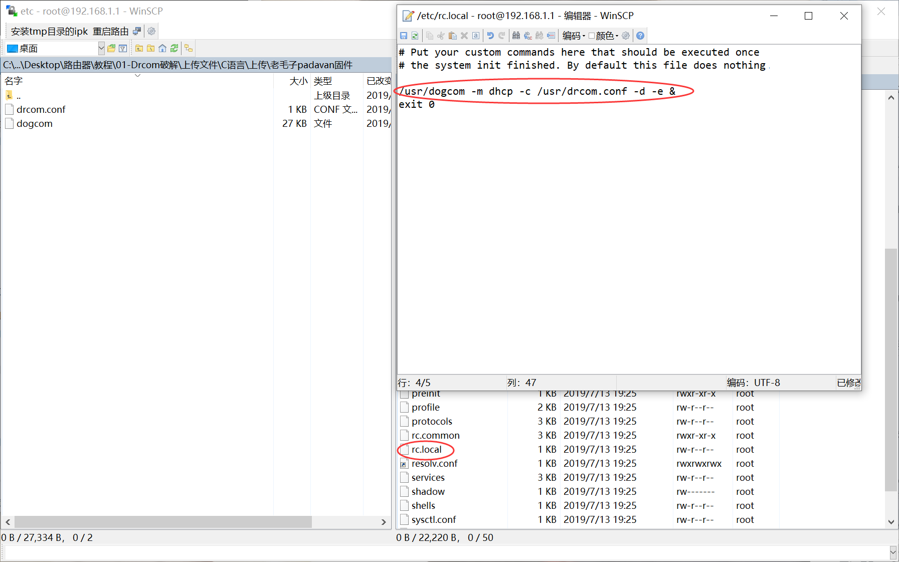Viewport: 899px width, 562px height.
Task: Click the local panel horizontal scrollbar thumb
Action: click(163, 522)
